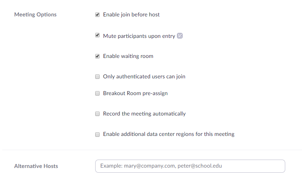Check Record the meeting automatically box

tap(97, 114)
